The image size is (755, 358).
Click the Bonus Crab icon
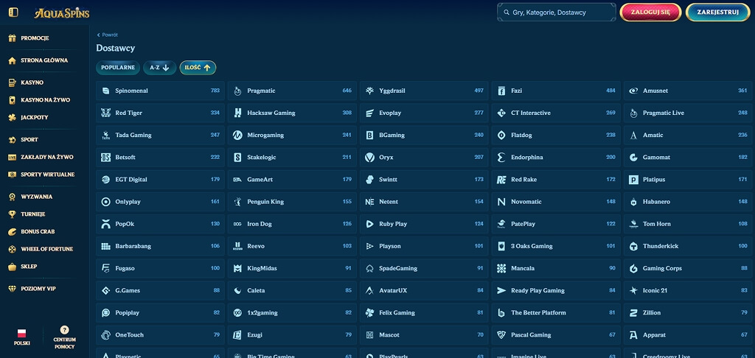(12, 232)
